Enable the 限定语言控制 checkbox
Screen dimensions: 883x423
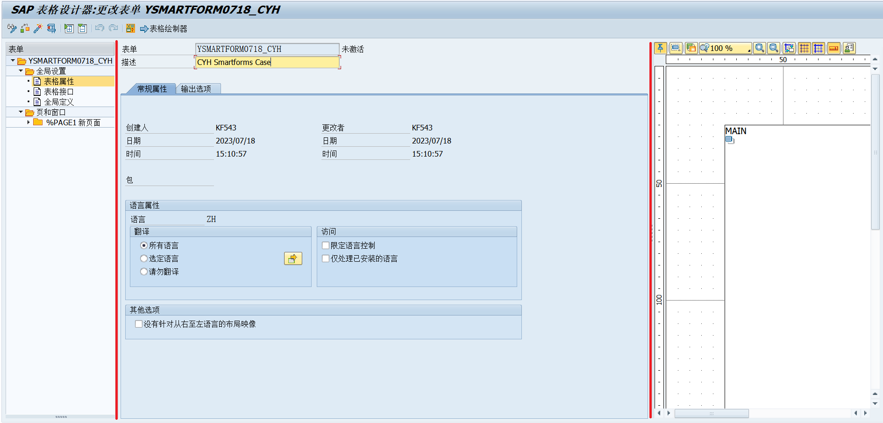326,245
